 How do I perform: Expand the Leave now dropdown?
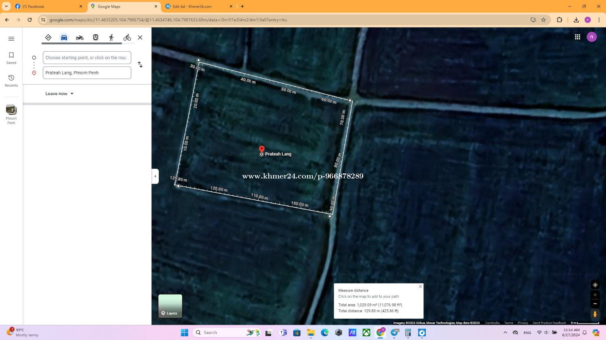point(59,93)
